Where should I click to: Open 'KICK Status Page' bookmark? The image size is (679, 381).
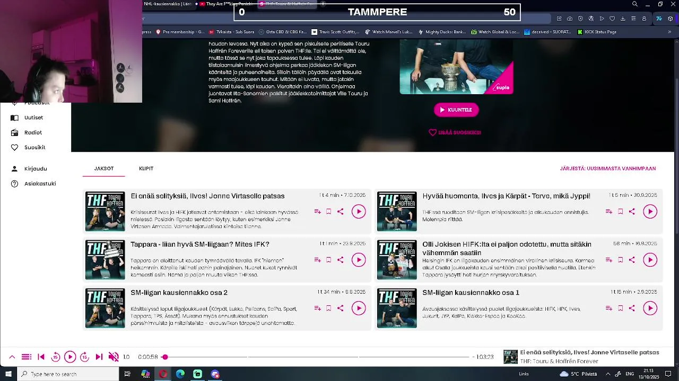[596, 32]
